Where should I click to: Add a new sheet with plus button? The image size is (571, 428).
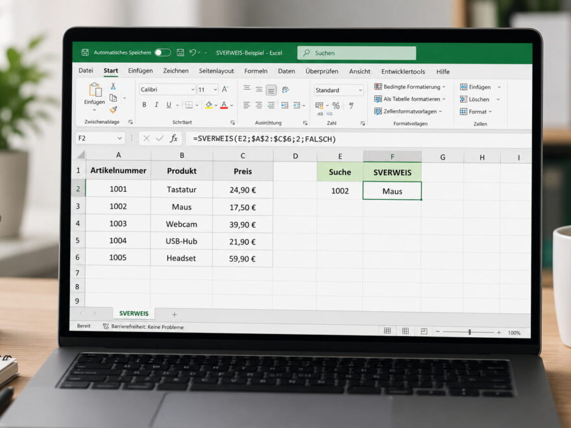[175, 315]
